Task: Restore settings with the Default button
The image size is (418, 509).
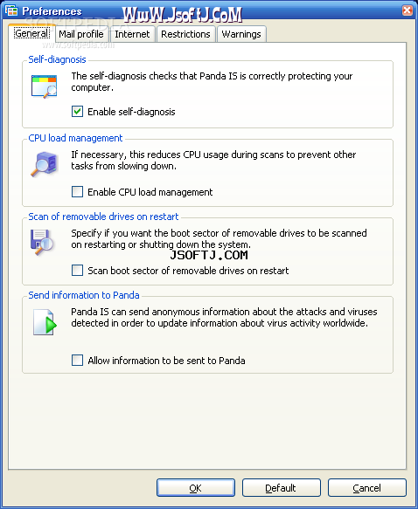Action: click(x=282, y=487)
